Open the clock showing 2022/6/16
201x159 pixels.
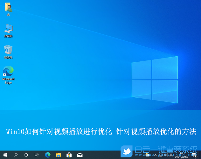point(182,155)
